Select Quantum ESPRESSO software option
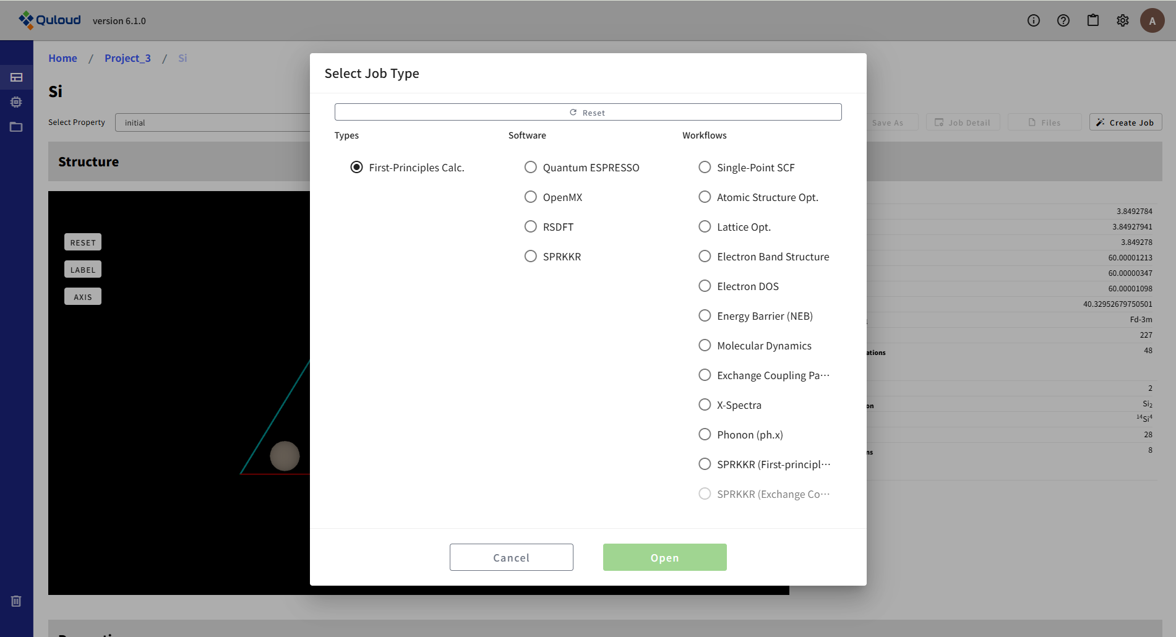Image resolution: width=1176 pixels, height=637 pixels. (x=530, y=168)
